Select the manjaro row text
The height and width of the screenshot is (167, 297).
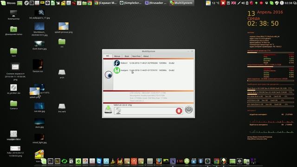tap(124, 70)
